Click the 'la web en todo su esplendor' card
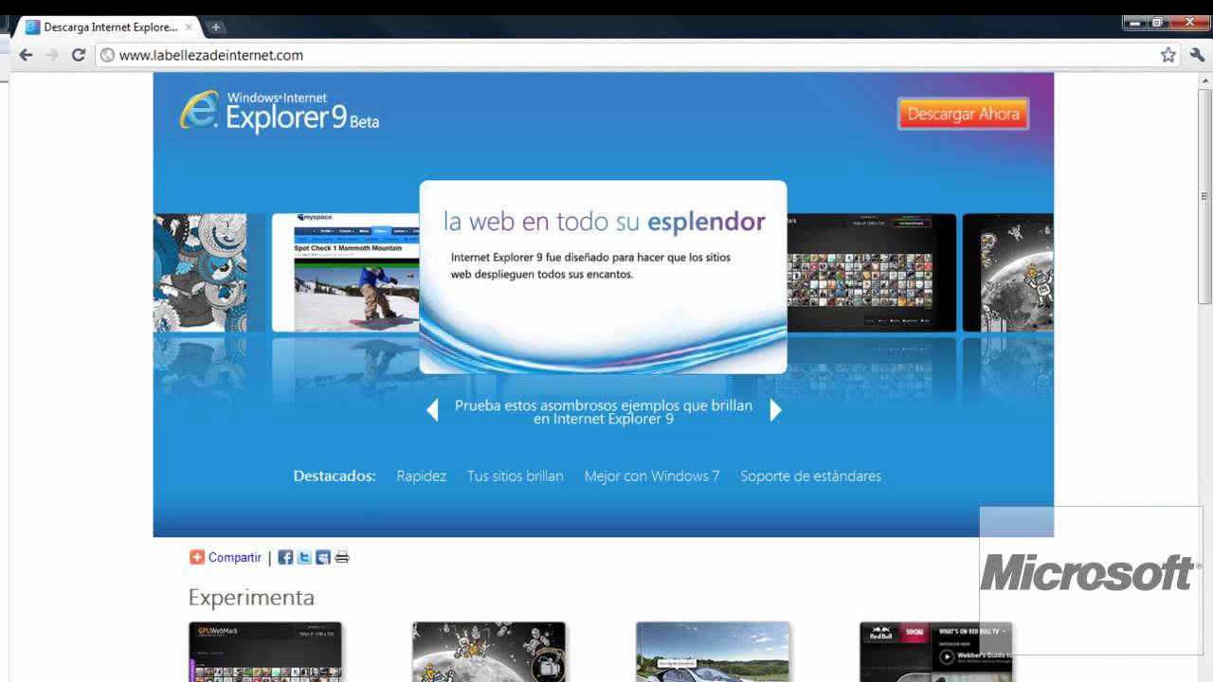This screenshot has width=1213, height=682. (x=603, y=277)
